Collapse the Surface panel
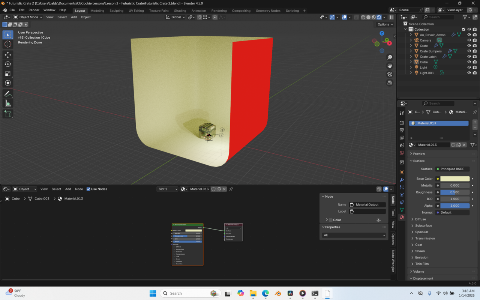 416,160
